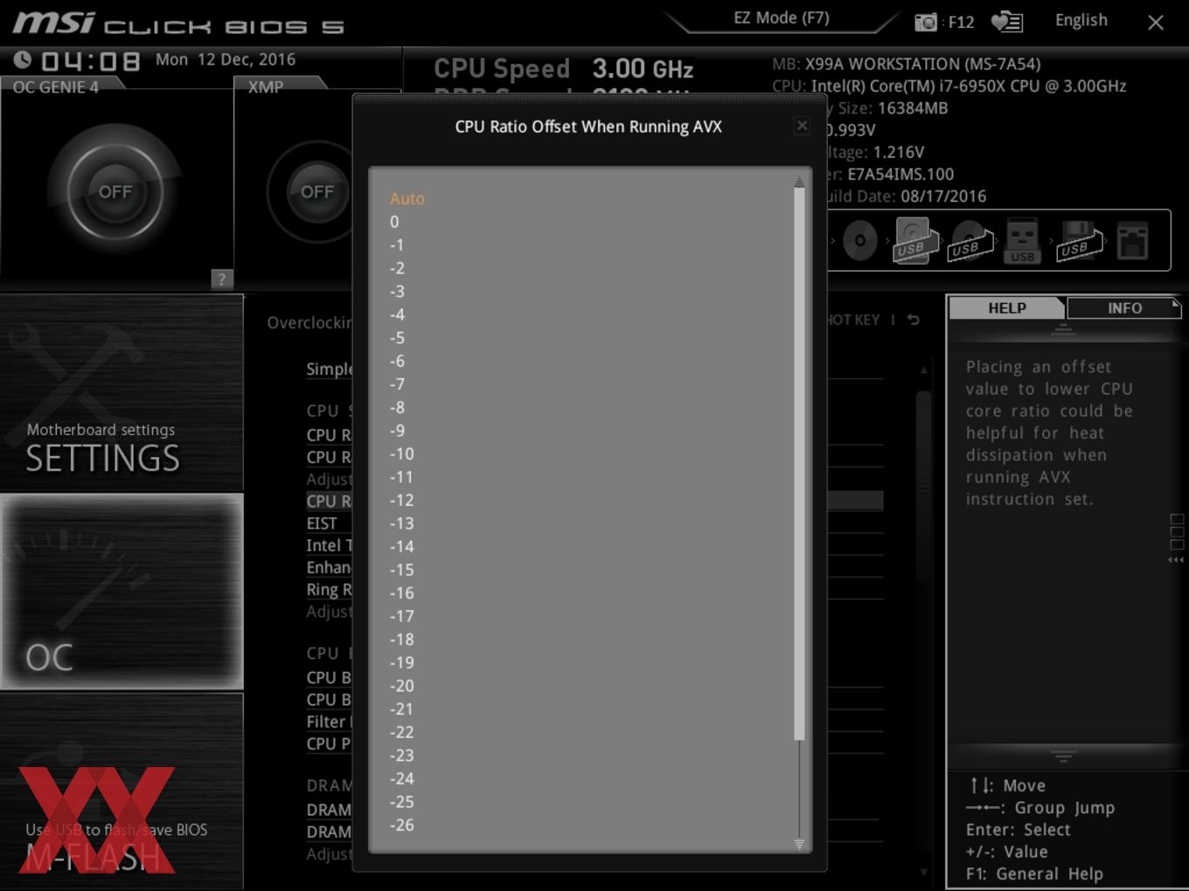Click offset value -20

pyautogui.click(x=401, y=686)
